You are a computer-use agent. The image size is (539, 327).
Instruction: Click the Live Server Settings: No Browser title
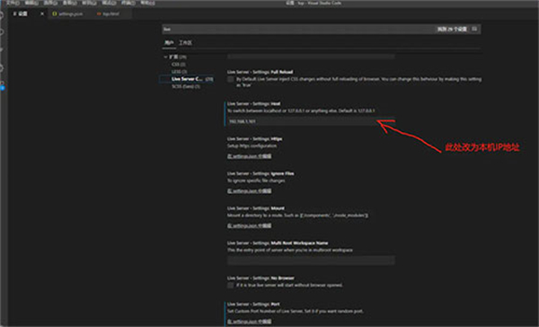(x=261, y=278)
